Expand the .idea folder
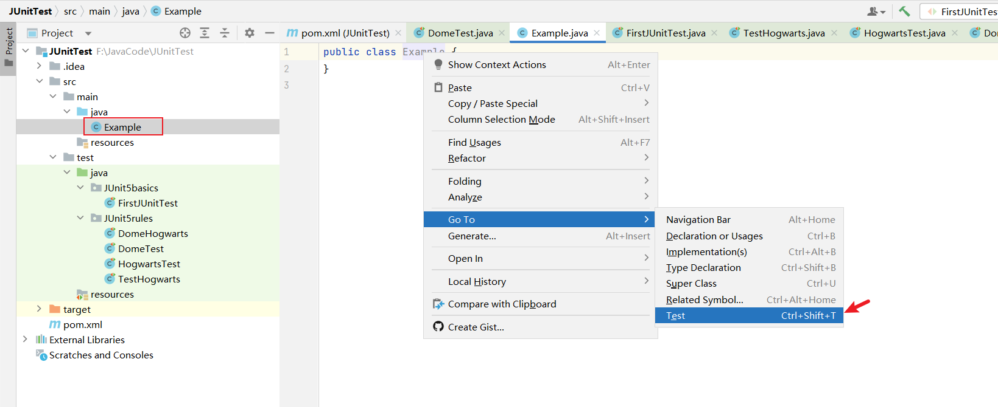Viewport: 998px width, 407px height. pyautogui.click(x=39, y=66)
